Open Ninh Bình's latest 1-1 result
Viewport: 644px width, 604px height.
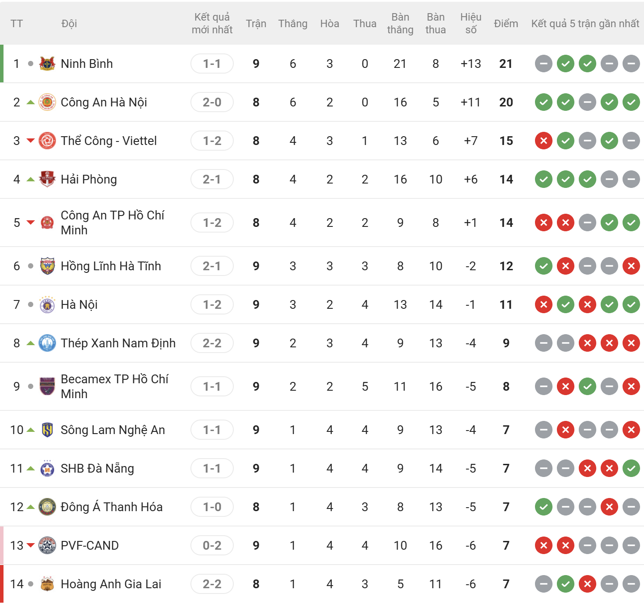pyautogui.click(x=212, y=64)
